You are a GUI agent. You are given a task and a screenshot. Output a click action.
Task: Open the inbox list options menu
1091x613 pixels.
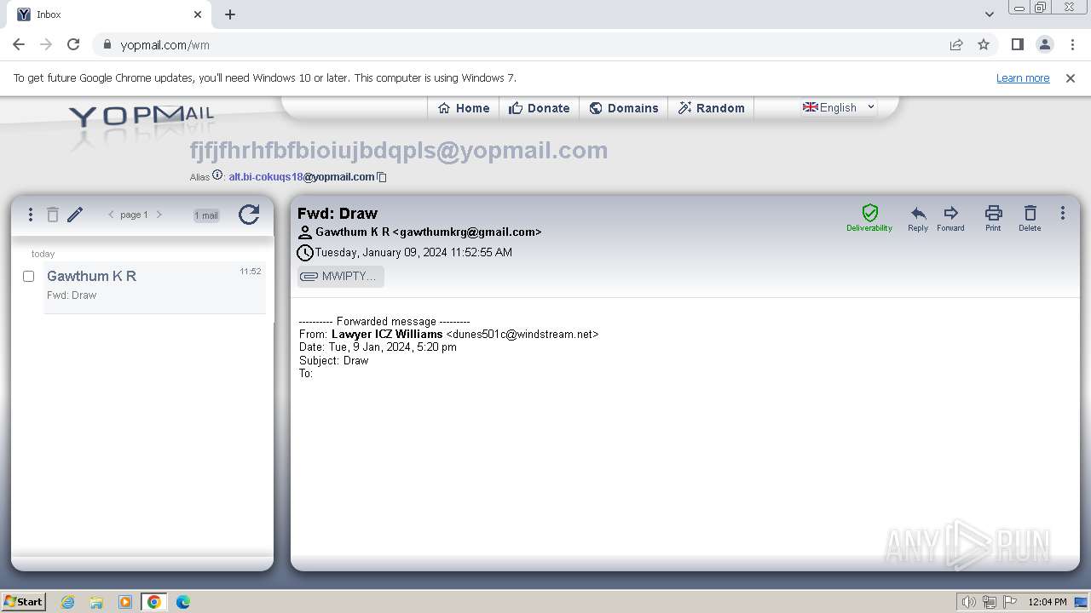click(31, 215)
